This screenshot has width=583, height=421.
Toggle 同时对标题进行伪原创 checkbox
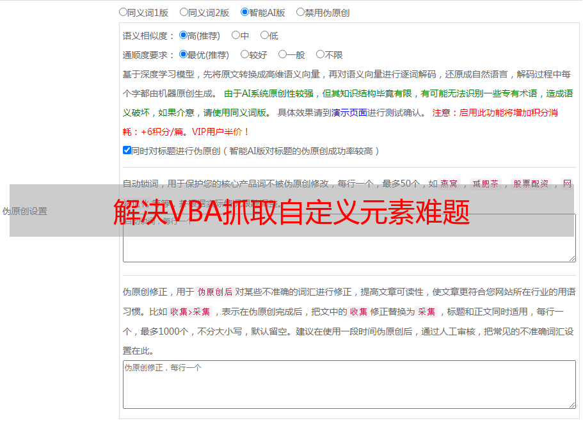pyautogui.click(x=127, y=150)
